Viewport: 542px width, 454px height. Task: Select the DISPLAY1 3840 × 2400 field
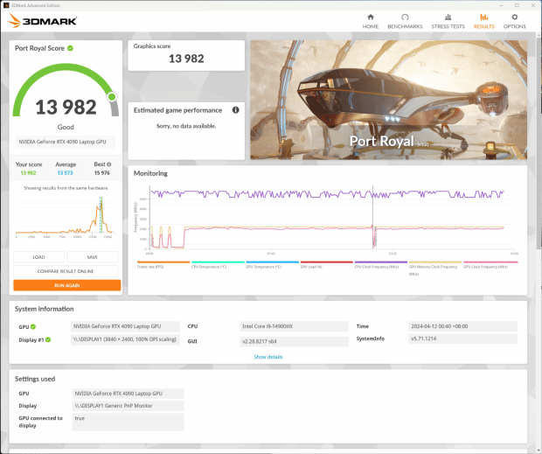pyautogui.click(x=125, y=339)
